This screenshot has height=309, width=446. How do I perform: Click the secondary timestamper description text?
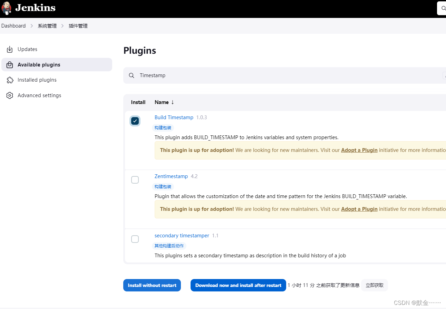250,256
